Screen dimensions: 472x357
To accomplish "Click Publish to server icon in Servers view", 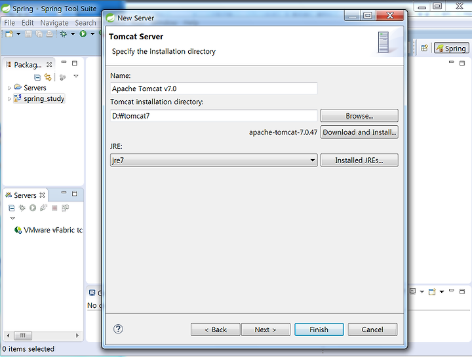I will coord(66,208).
